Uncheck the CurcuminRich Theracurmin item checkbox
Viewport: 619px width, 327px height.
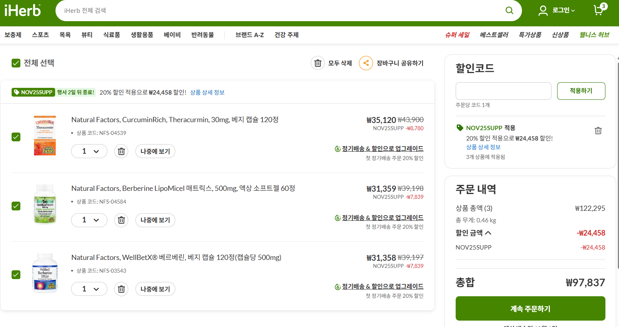point(16,137)
